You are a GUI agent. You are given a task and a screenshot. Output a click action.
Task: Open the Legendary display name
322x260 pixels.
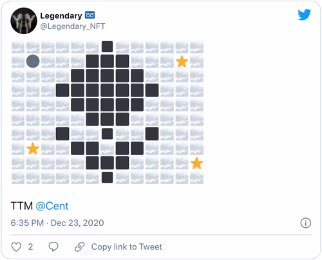pyautogui.click(x=61, y=15)
